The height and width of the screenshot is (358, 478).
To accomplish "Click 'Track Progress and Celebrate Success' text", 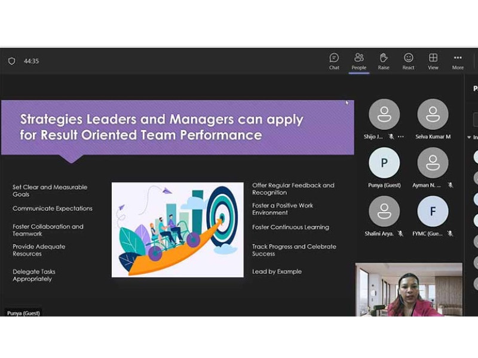I will click(x=294, y=250).
